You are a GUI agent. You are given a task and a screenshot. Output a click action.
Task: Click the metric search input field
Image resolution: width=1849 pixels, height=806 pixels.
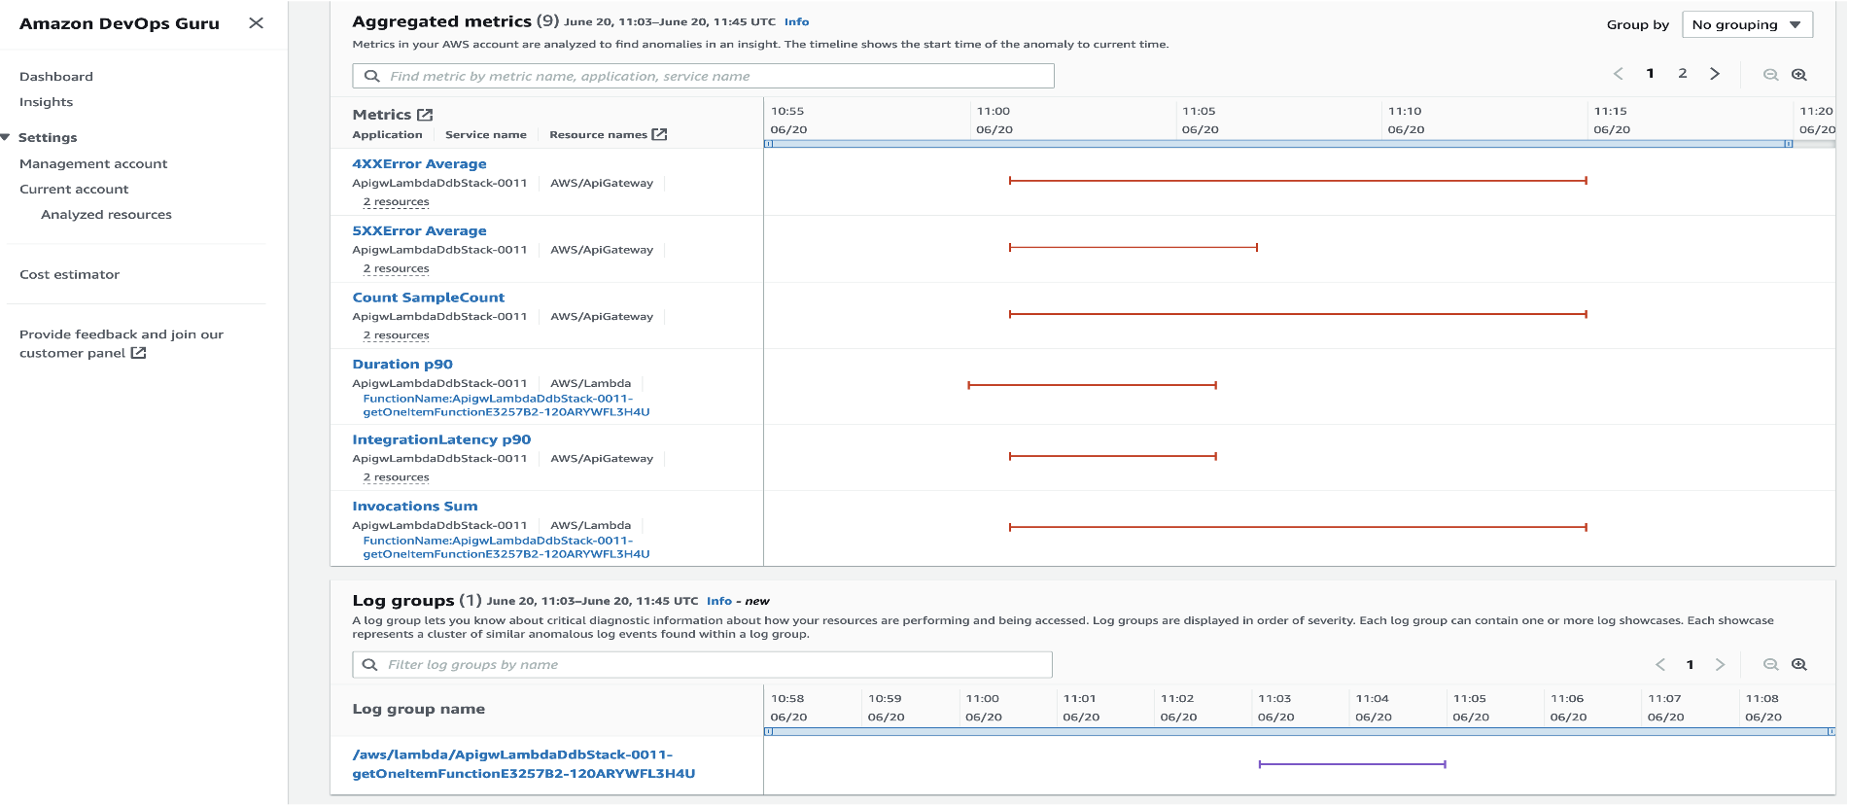pos(703,76)
